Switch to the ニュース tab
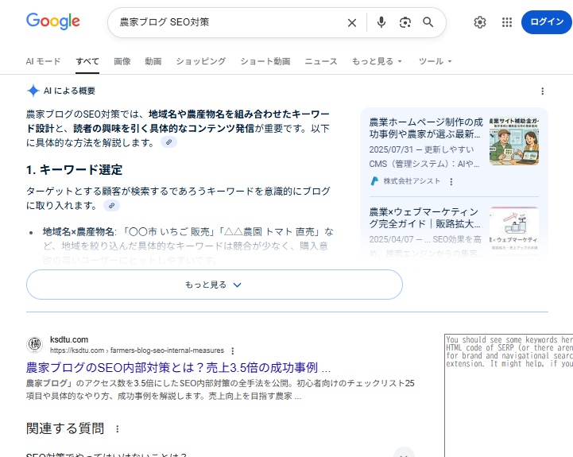 pyautogui.click(x=321, y=61)
